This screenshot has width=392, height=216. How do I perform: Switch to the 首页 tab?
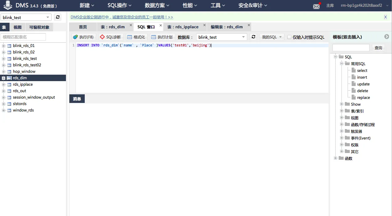tap(83, 27)
